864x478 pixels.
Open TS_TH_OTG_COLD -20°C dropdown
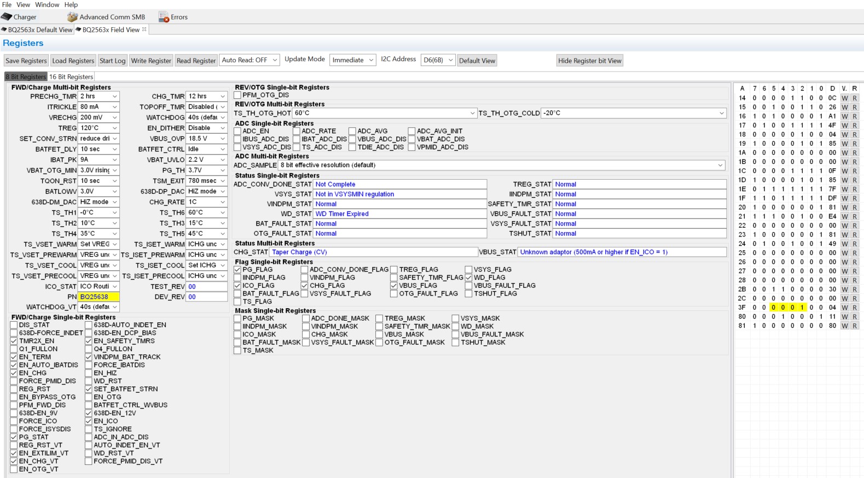(634, 113)
